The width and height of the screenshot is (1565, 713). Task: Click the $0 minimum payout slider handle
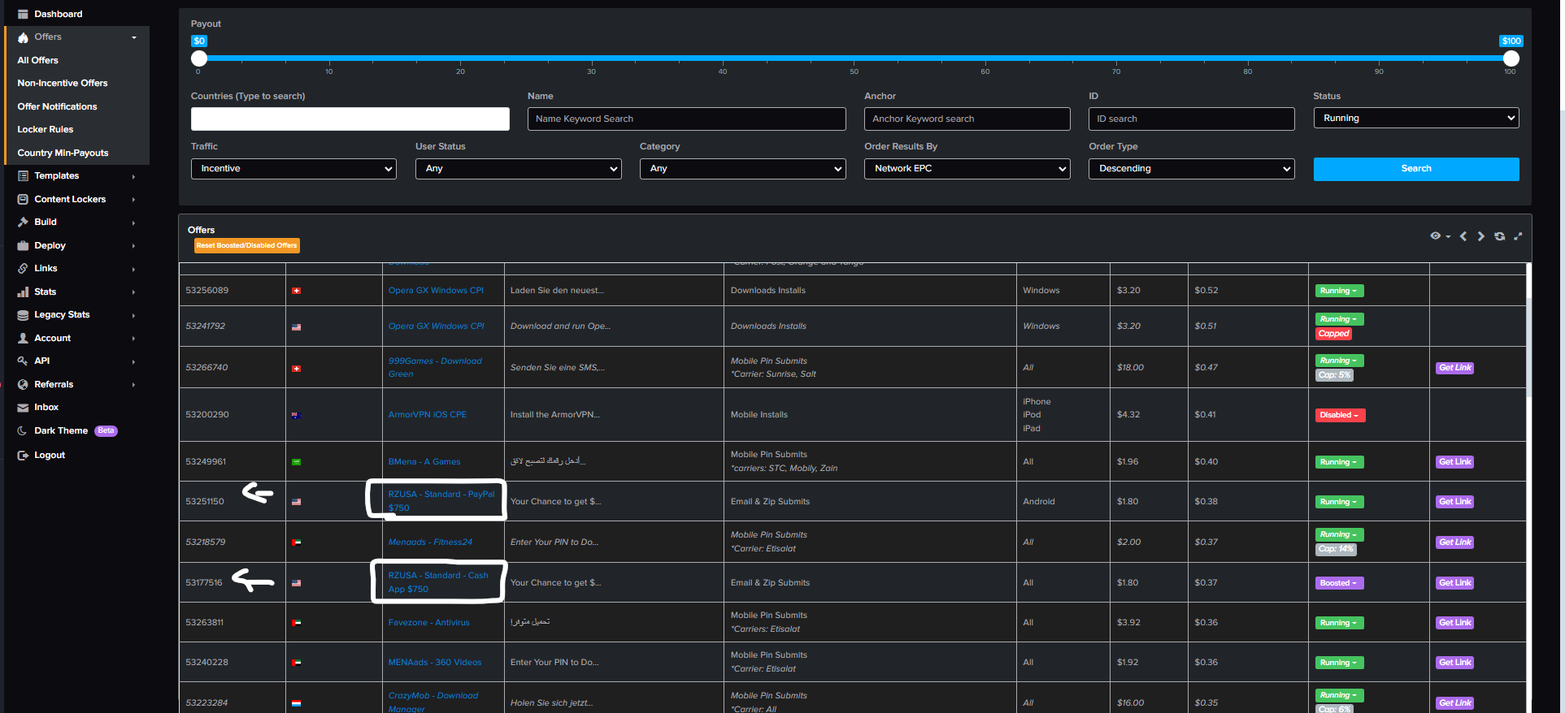tap(199, 58)
